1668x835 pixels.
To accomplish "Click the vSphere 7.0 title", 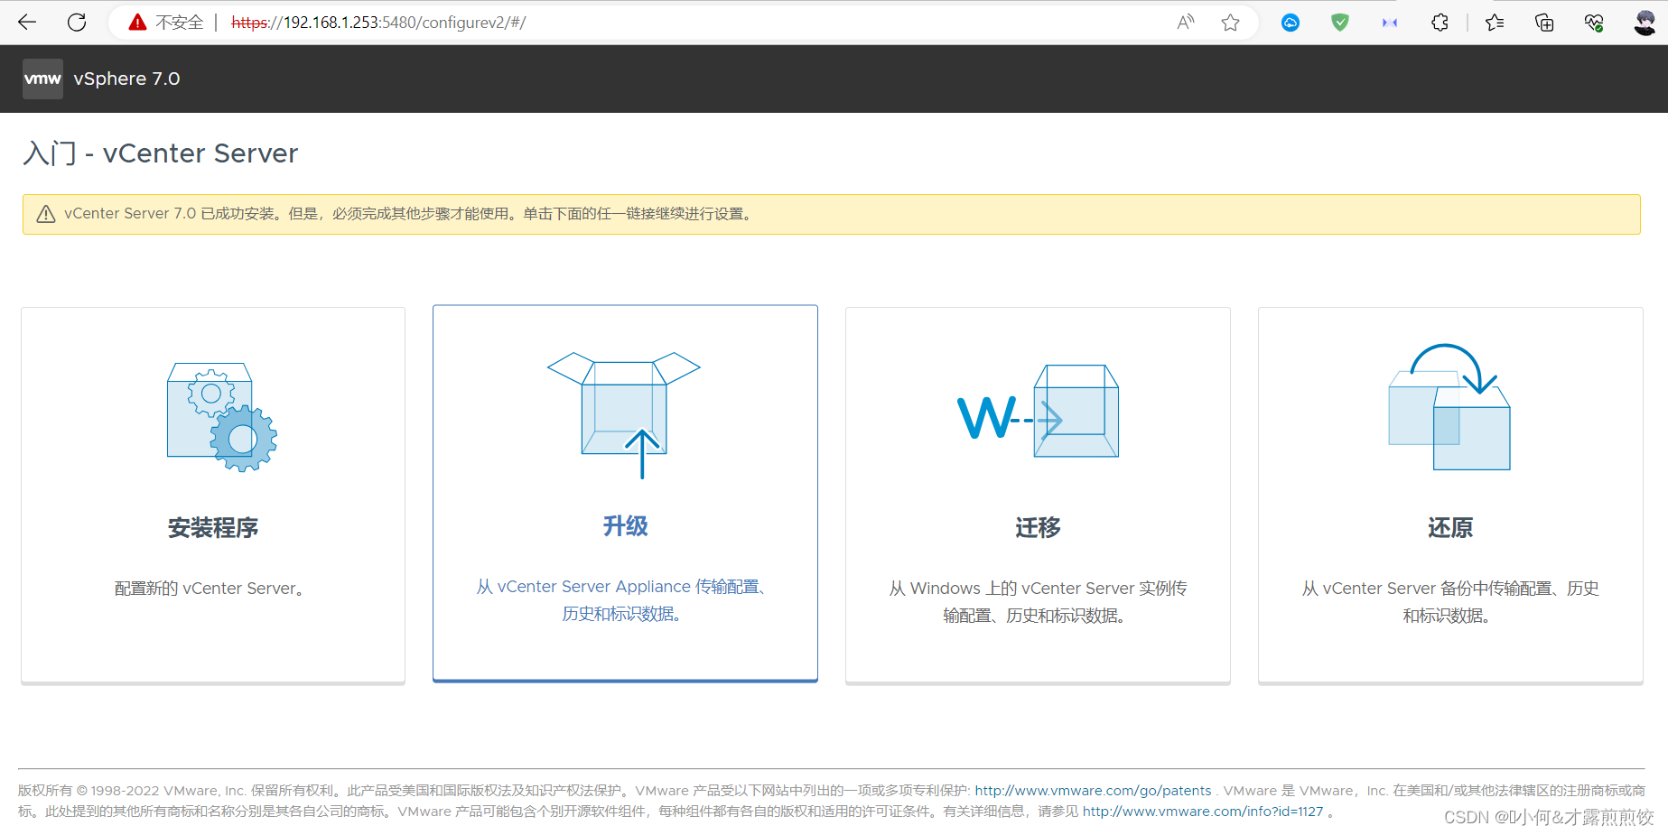I will coord(126,79).
